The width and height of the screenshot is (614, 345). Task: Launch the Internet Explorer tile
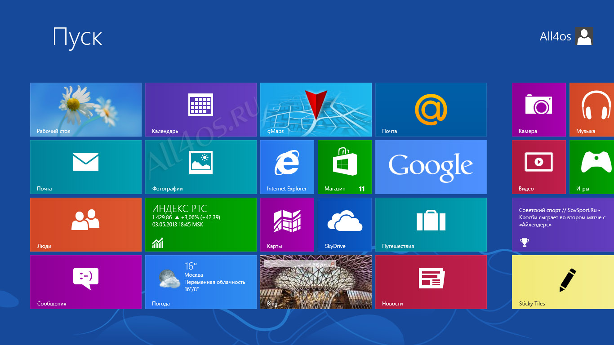coord(287,167)
